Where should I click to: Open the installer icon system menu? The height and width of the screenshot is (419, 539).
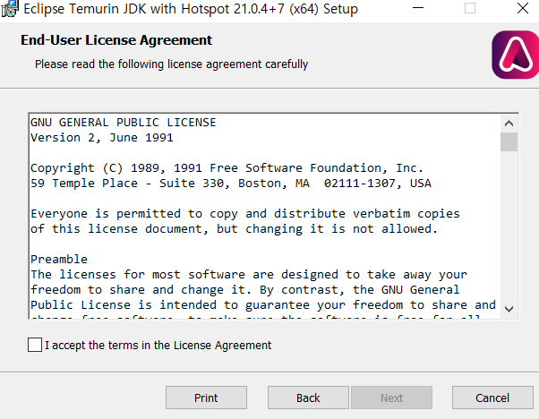pos(9,8)
